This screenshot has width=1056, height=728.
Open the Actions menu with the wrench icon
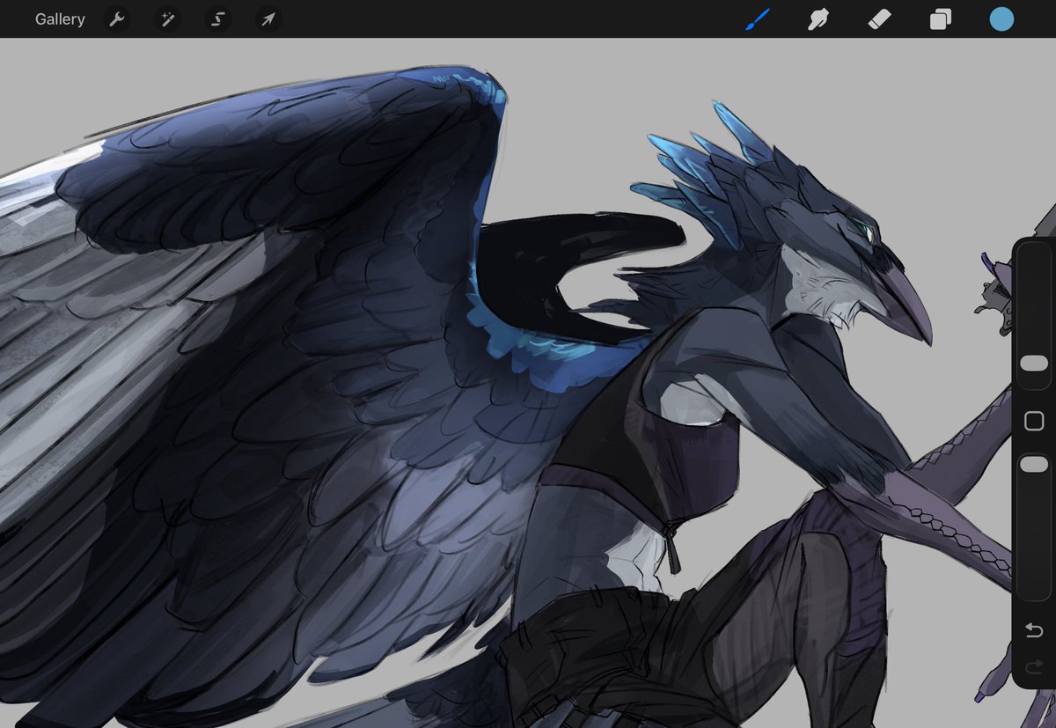(x=115, y=18)
